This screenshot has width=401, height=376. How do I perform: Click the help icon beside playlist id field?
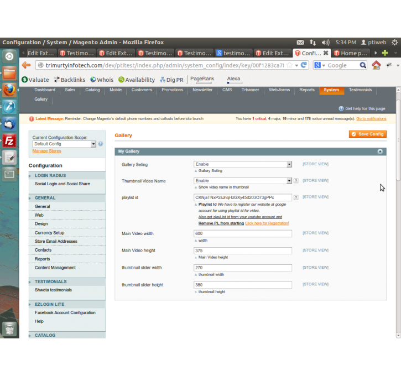point(296,197)
